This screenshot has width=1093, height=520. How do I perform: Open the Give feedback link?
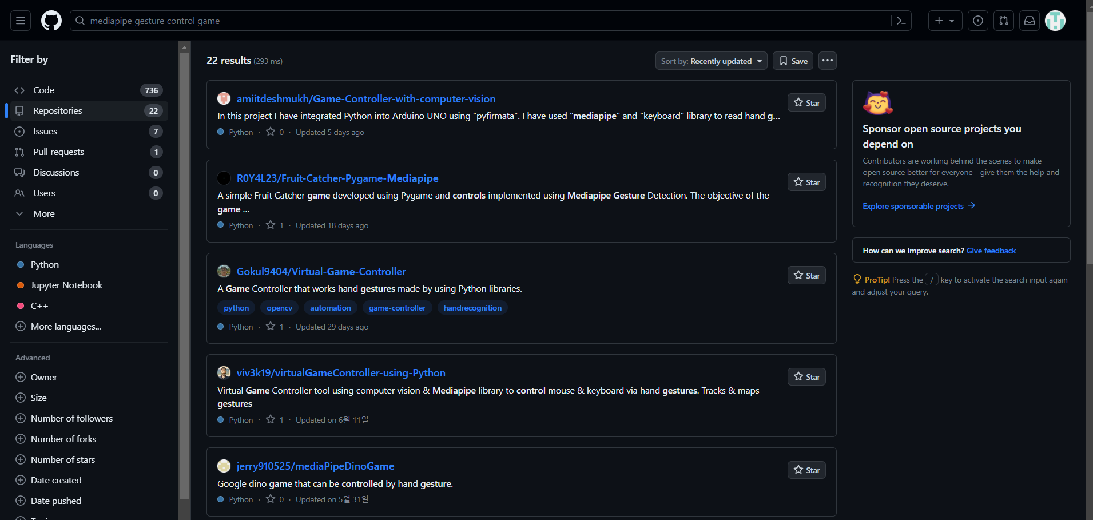(x=991, y=251)
